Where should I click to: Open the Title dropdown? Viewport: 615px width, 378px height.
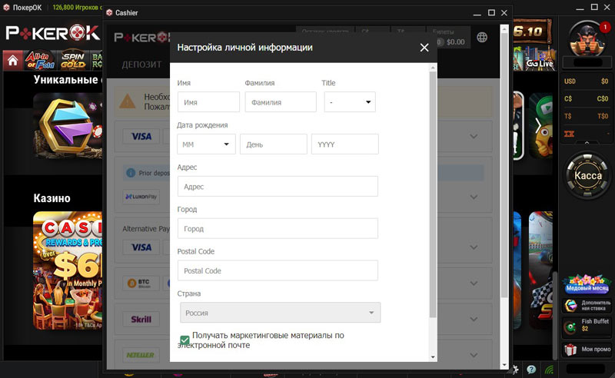(350, 102)
